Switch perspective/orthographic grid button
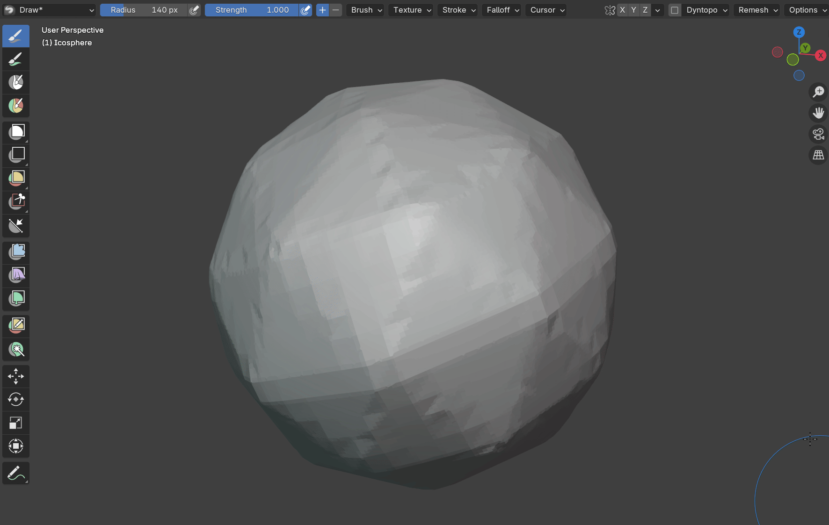 coord(818,155)
